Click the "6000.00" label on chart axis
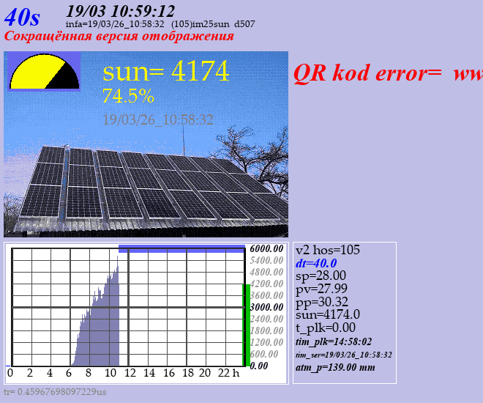The width and height of the screenshot is (483, 403). pyautogui.click(x=266, y=248)
